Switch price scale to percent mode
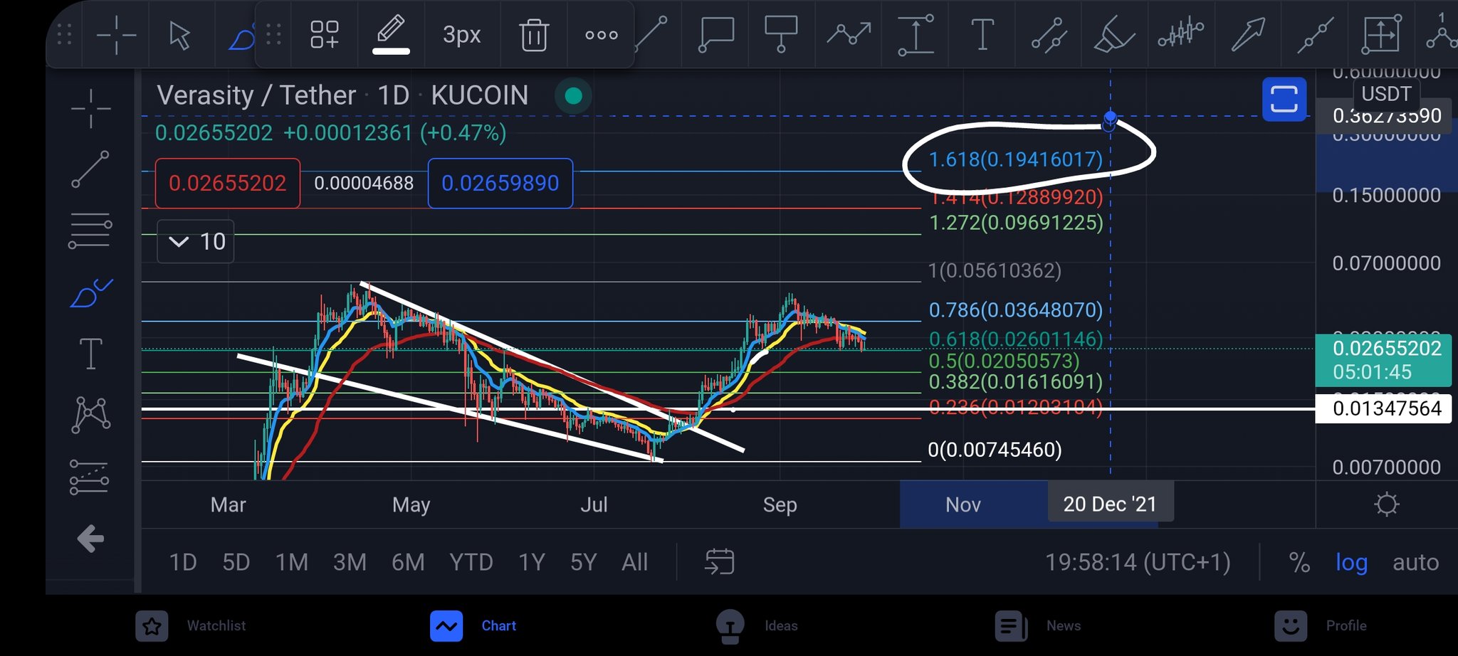Viewport: 1458px width, 656px height. tap(1300, 562)
